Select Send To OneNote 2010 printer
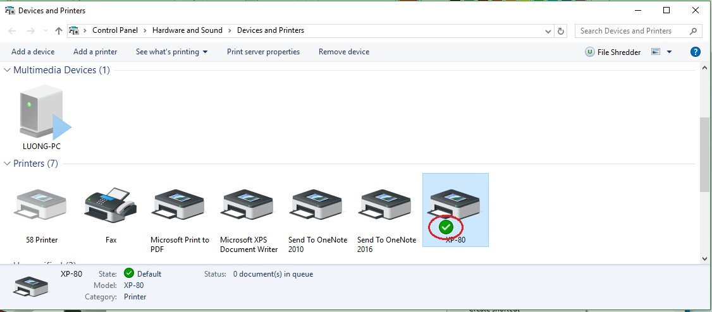The image size is (712, 312). click(x=317, y=205)
